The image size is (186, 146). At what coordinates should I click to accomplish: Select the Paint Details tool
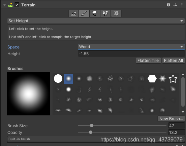pyautogui.click(x=105, y=13)
